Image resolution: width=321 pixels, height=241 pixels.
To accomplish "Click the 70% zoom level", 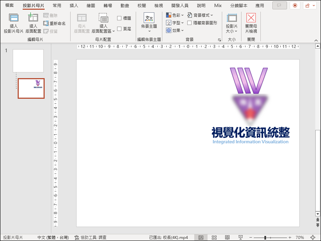I will [299, 237].
